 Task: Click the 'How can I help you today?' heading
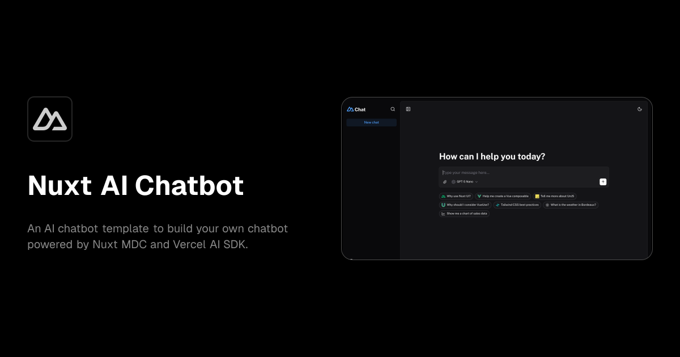pyautogui.click(x=492, y=156)
